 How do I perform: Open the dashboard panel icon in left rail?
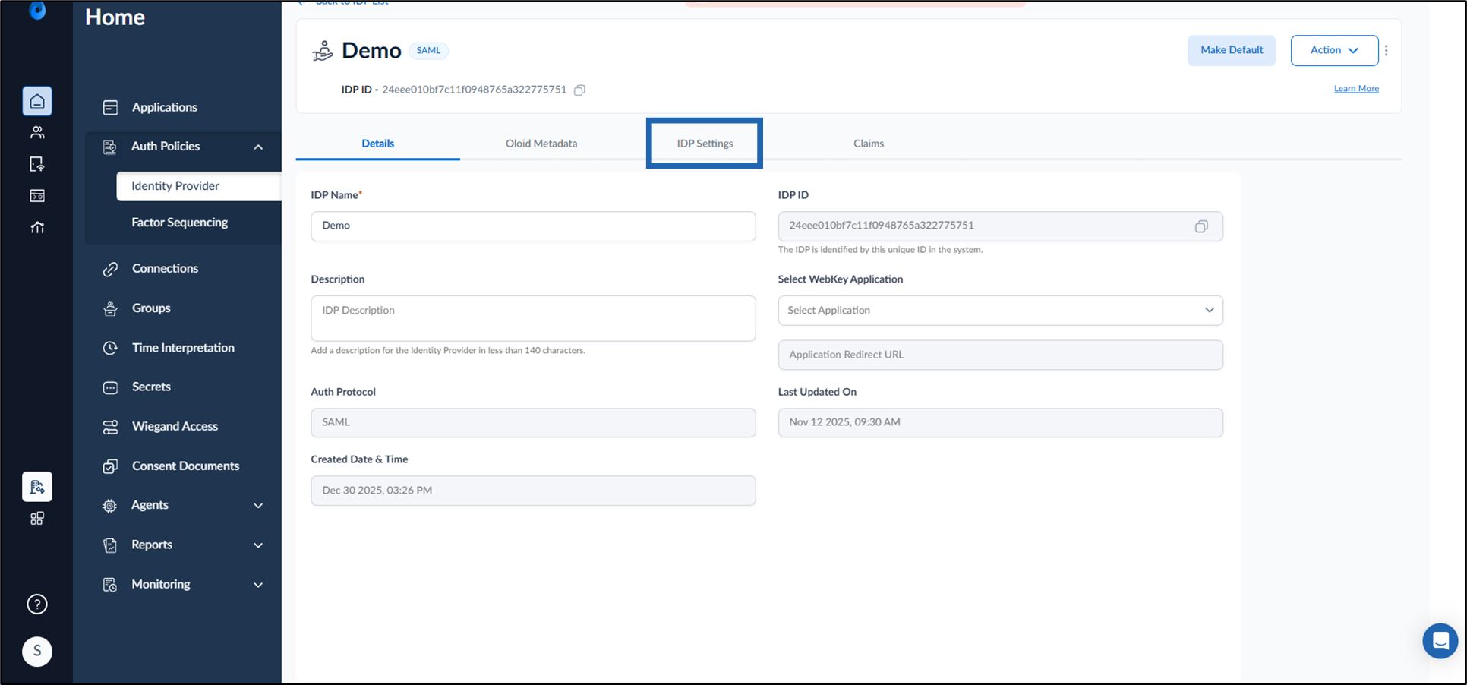[37, 196]
